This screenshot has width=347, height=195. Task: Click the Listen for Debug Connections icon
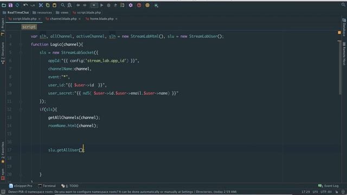(122, 5)
